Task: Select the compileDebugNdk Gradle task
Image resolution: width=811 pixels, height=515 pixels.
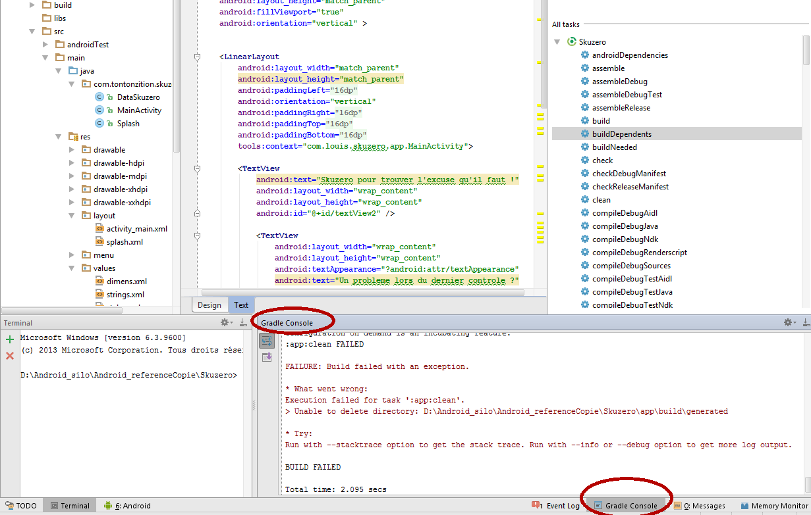Action: (625, 239)
